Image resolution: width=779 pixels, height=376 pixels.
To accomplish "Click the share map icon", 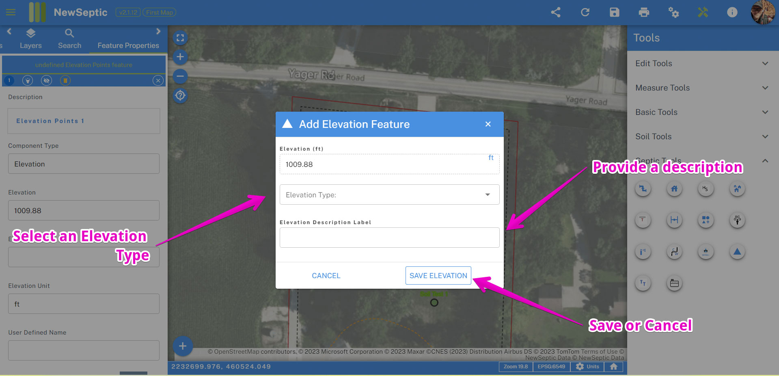I will 556,12.
